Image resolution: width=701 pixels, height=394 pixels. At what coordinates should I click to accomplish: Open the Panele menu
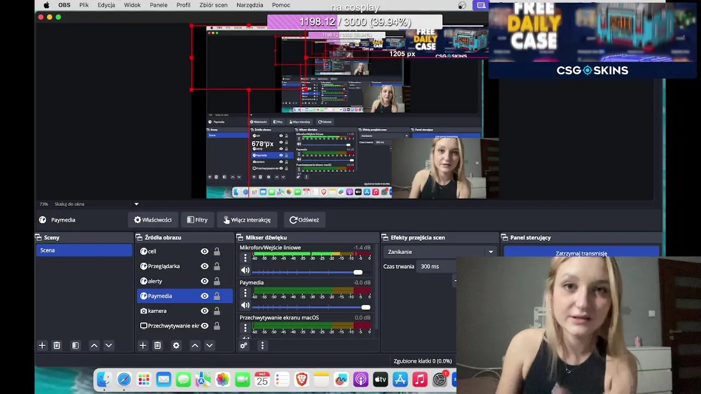pos(159,5)
